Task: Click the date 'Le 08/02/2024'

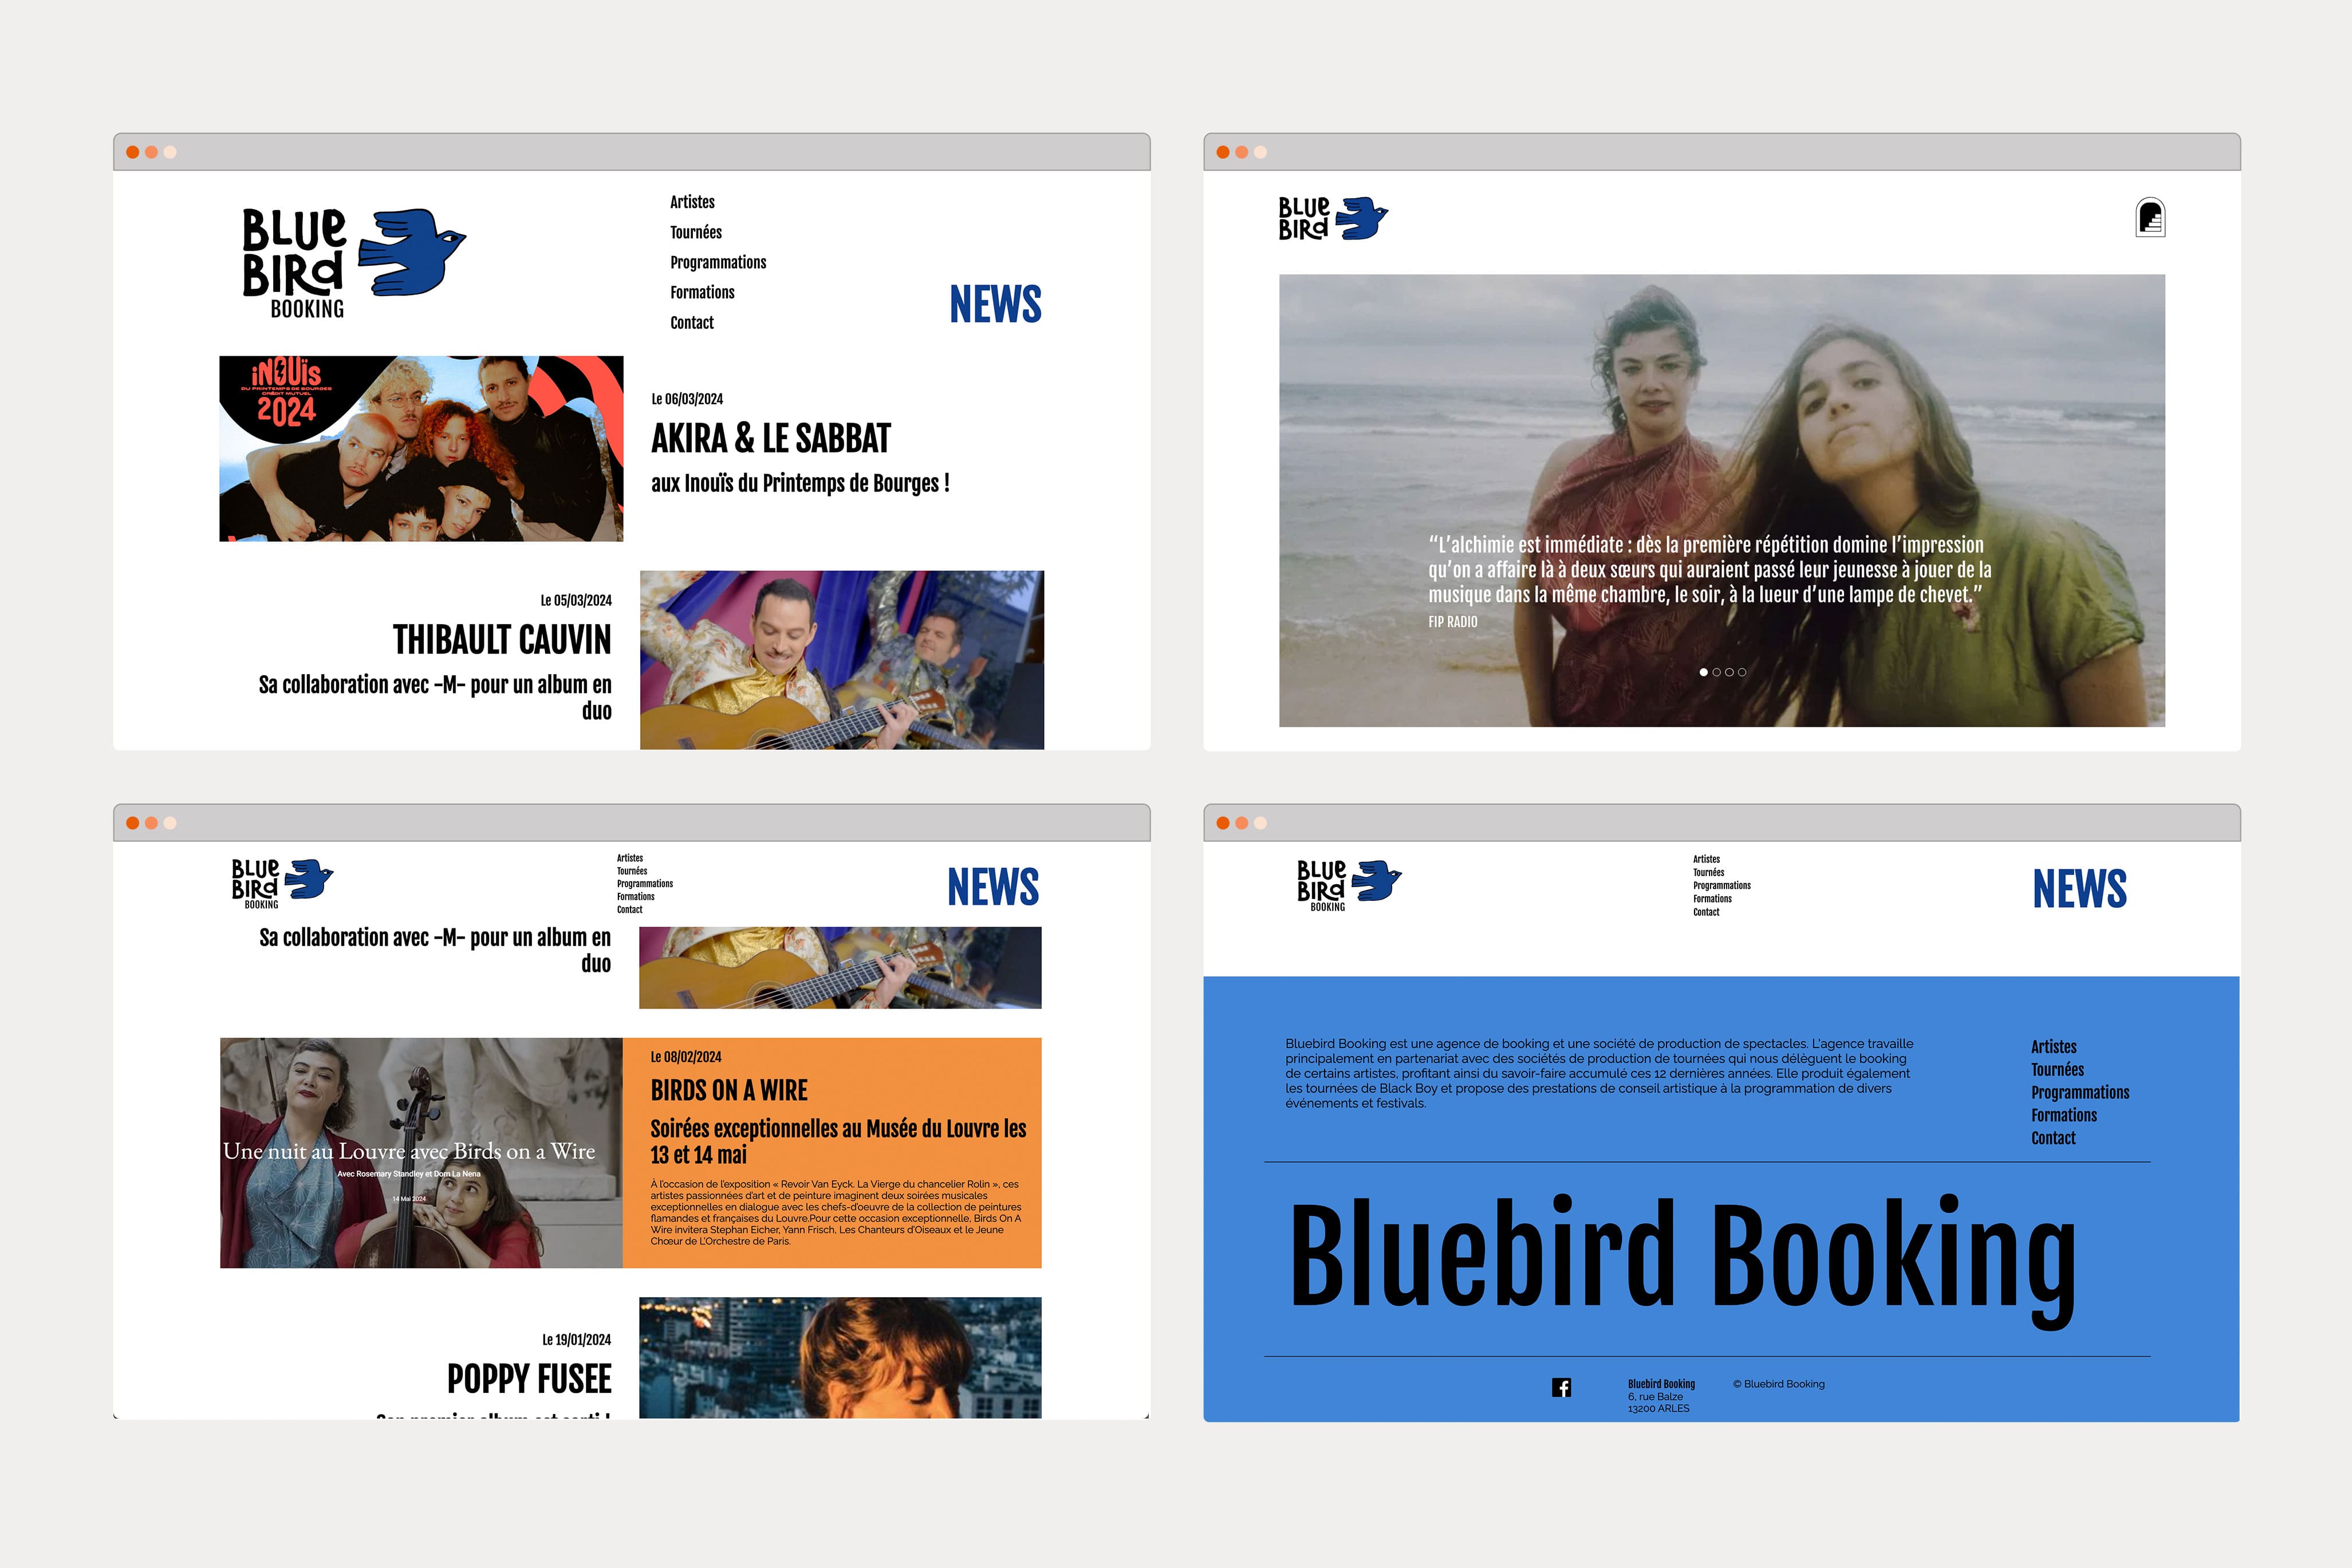Action: pos(686,1057)
